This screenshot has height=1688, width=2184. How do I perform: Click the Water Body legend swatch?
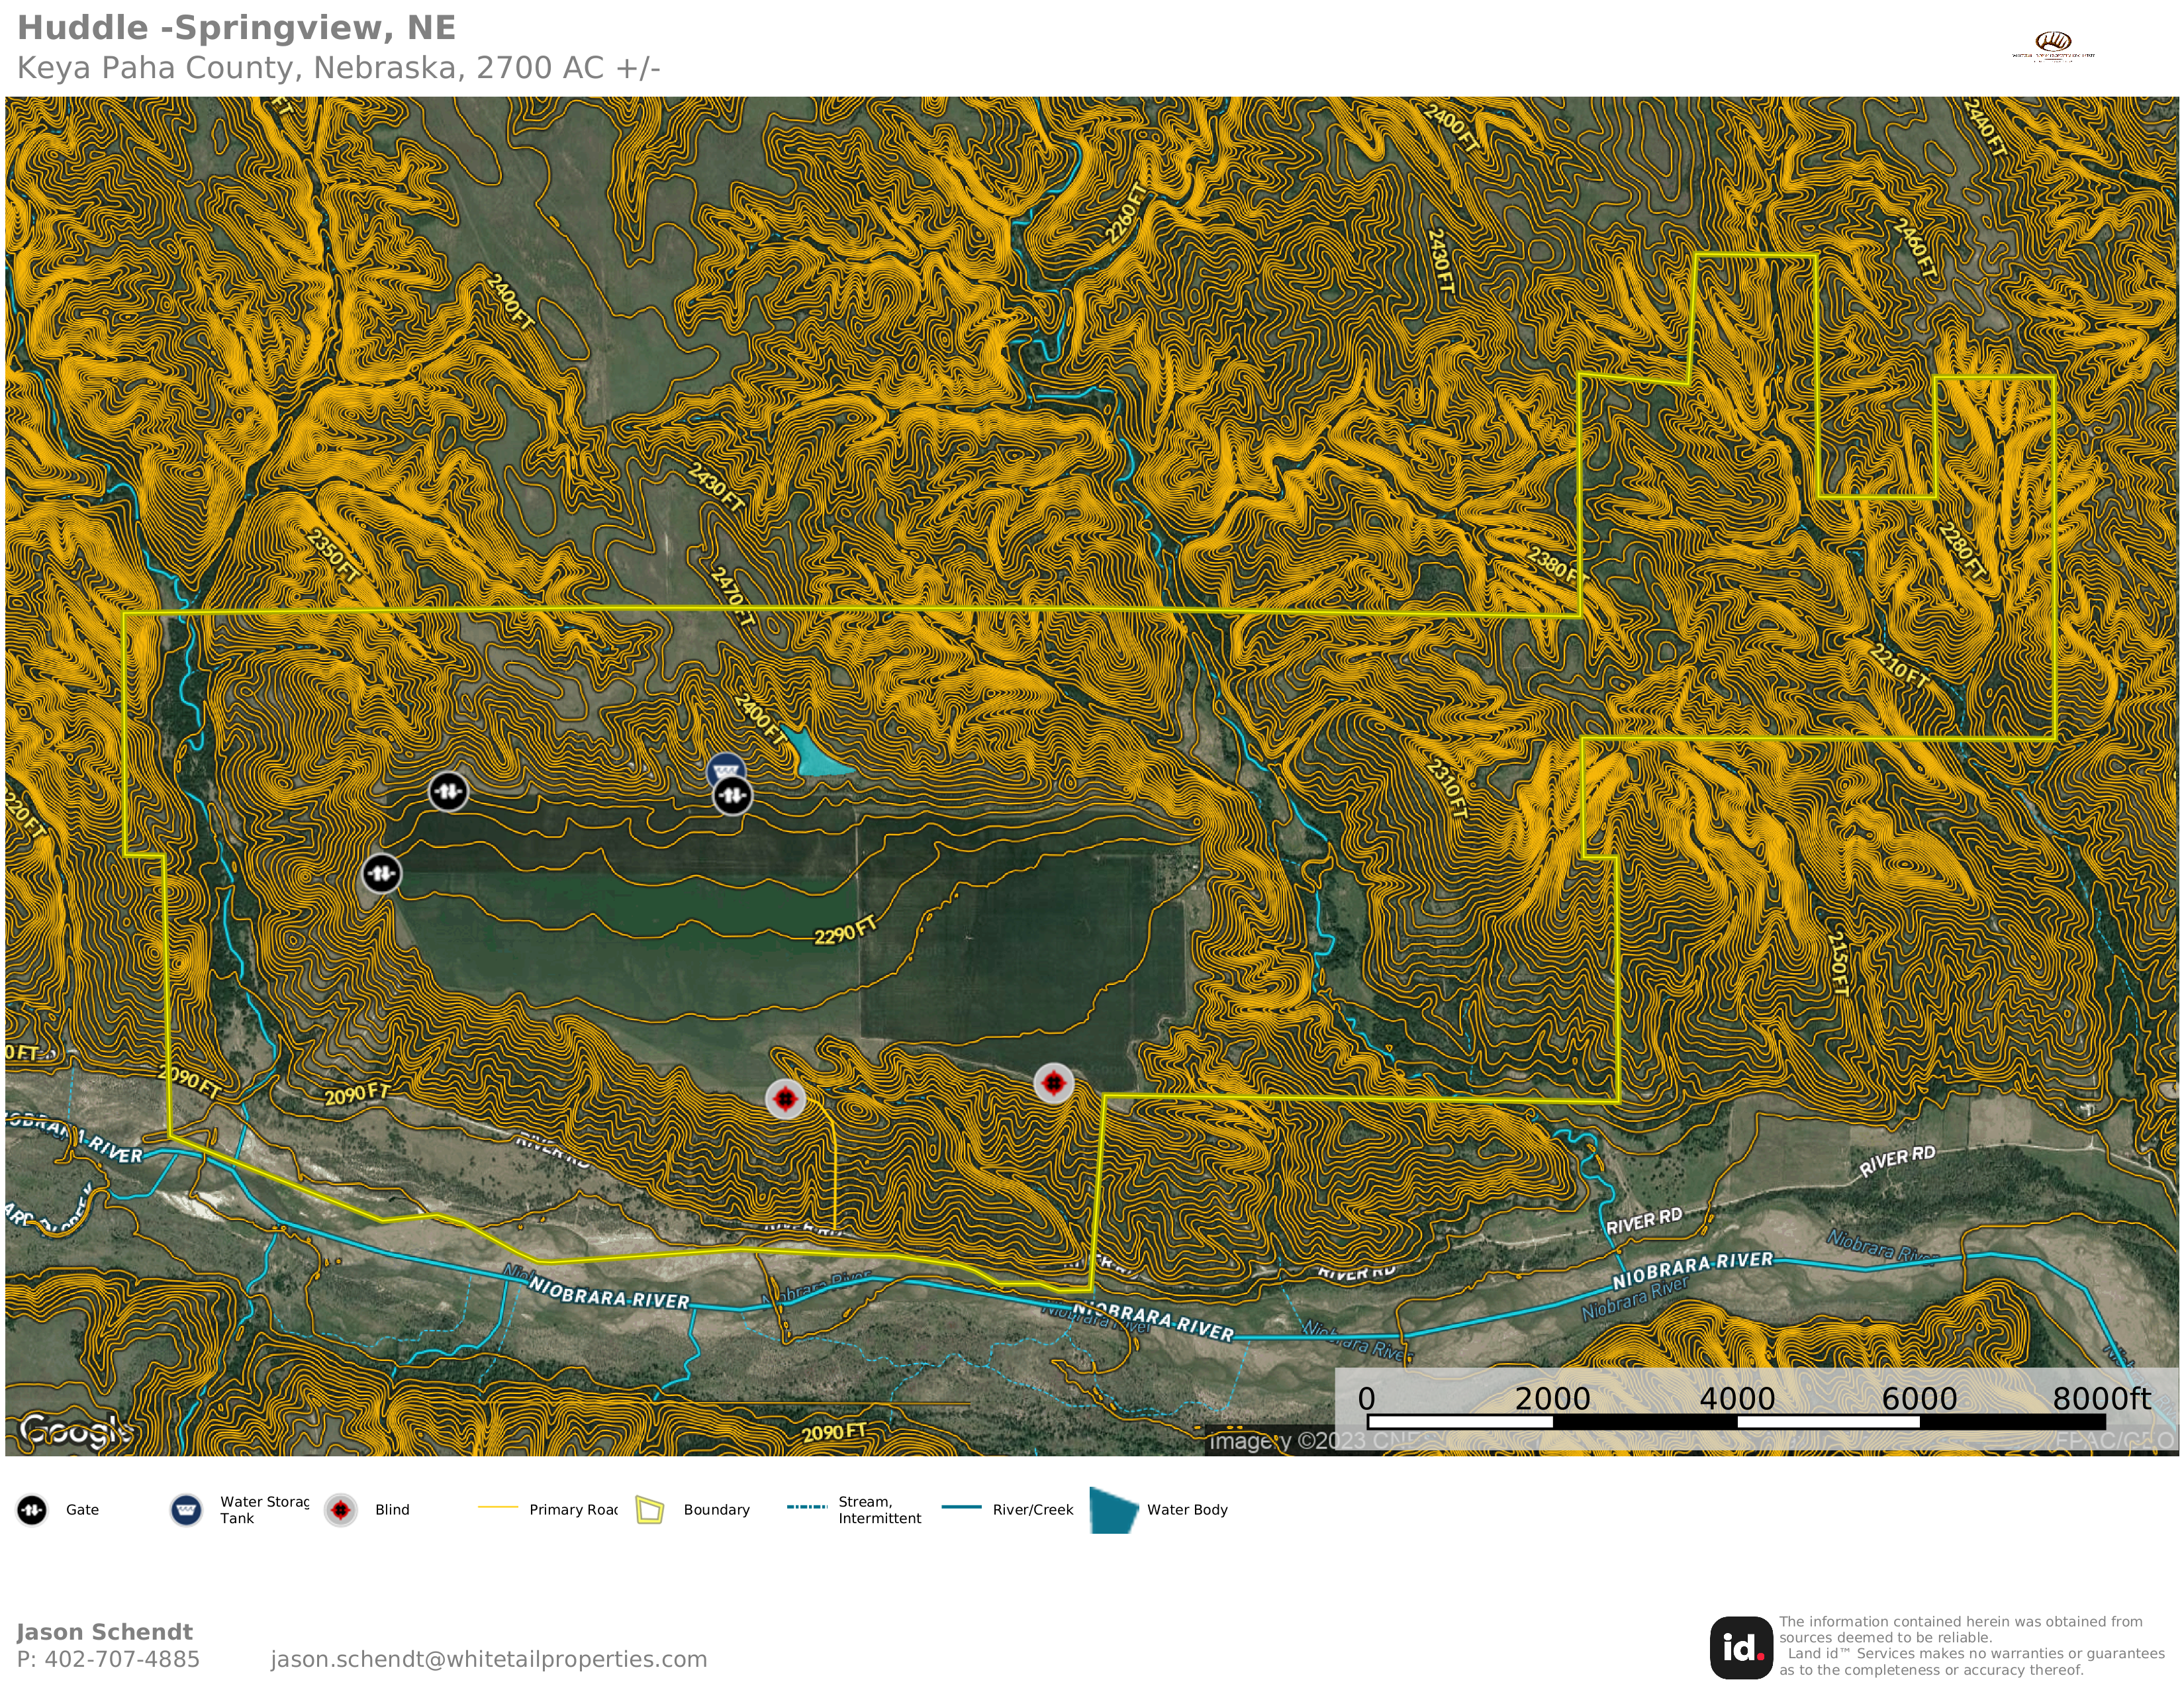[1113, 1511]
